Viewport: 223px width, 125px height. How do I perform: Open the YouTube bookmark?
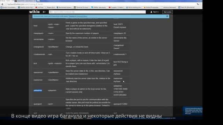pyautogui.click(x=39, y=7)
